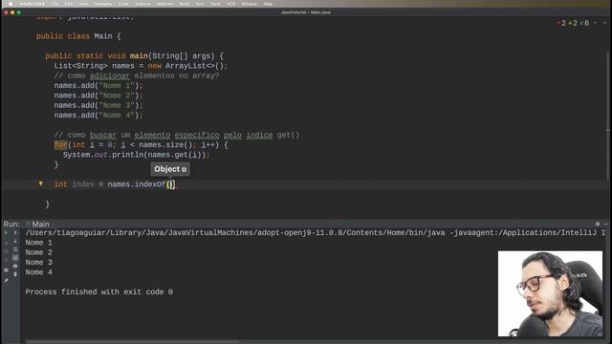Click 'Nome 4' in console output
Image resolution: width=612 pixels, height=344 pixels.
[38, 272]
